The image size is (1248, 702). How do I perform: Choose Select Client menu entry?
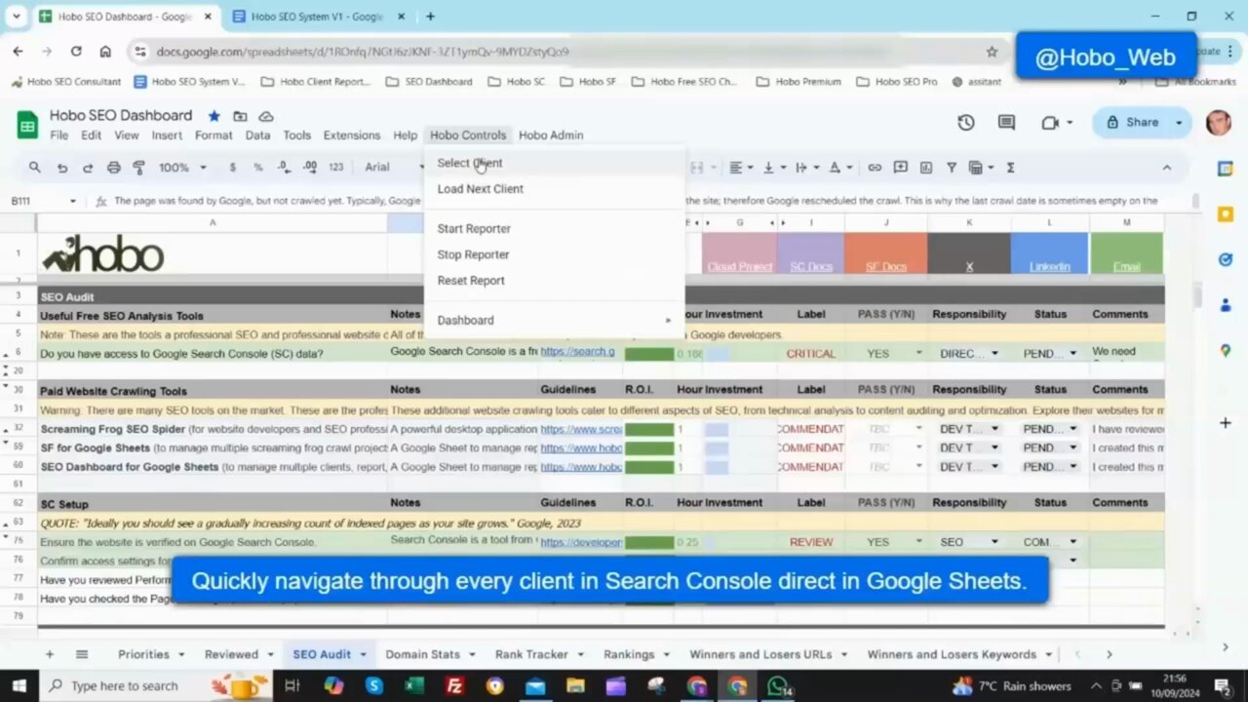click(554, 163)
